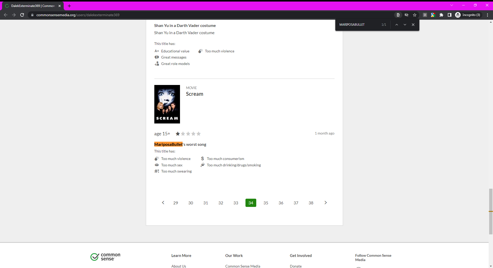Go to review page 35
The height and width of the screenshot is (268, 493).
[266, 203]
